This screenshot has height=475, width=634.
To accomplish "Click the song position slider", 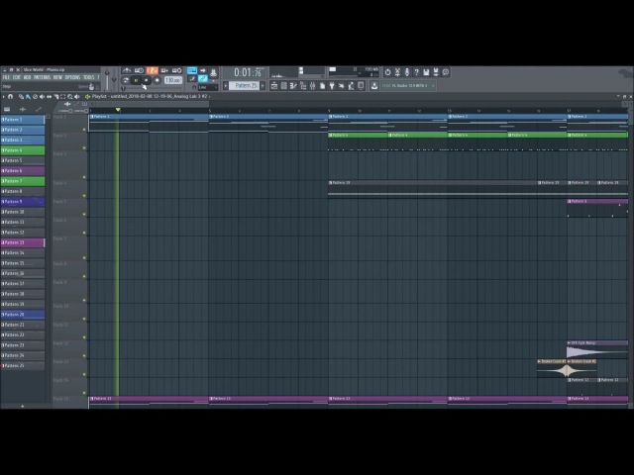I will click(x=154, y=88).
